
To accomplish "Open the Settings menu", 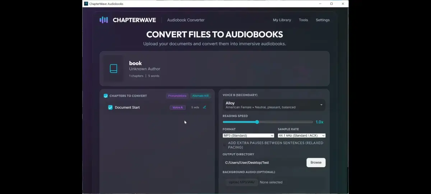I will pyautogui.click(x=323, y=20).
